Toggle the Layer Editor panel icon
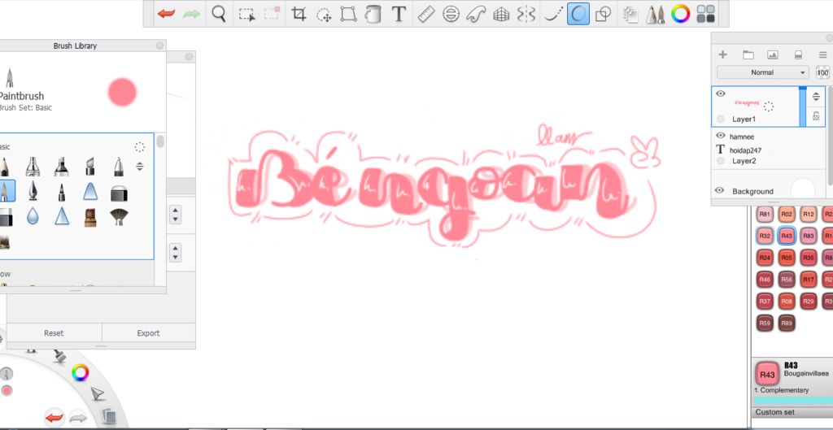The width and height of the screenshot is (833, 430). point(630,15)
